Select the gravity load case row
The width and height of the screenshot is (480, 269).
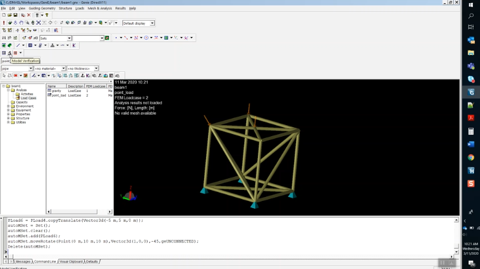[79, 91]
